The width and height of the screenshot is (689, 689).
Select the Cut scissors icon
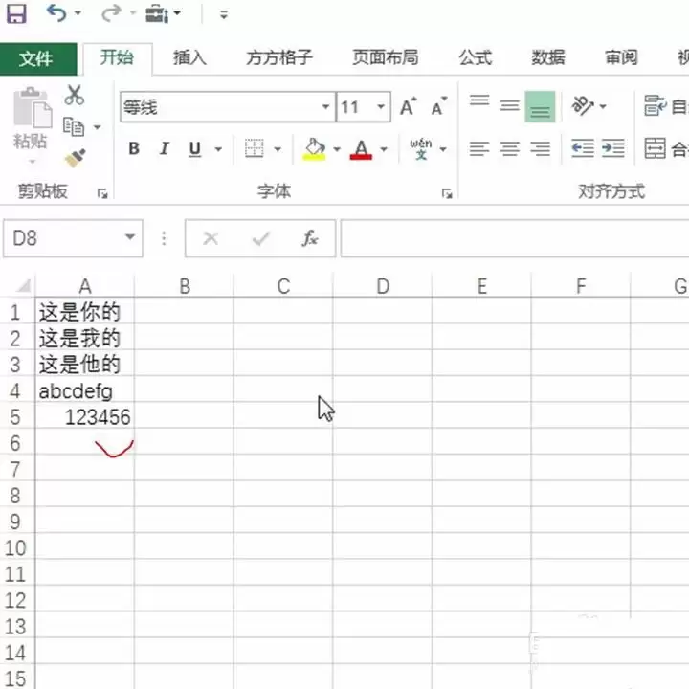click(74, 95)
